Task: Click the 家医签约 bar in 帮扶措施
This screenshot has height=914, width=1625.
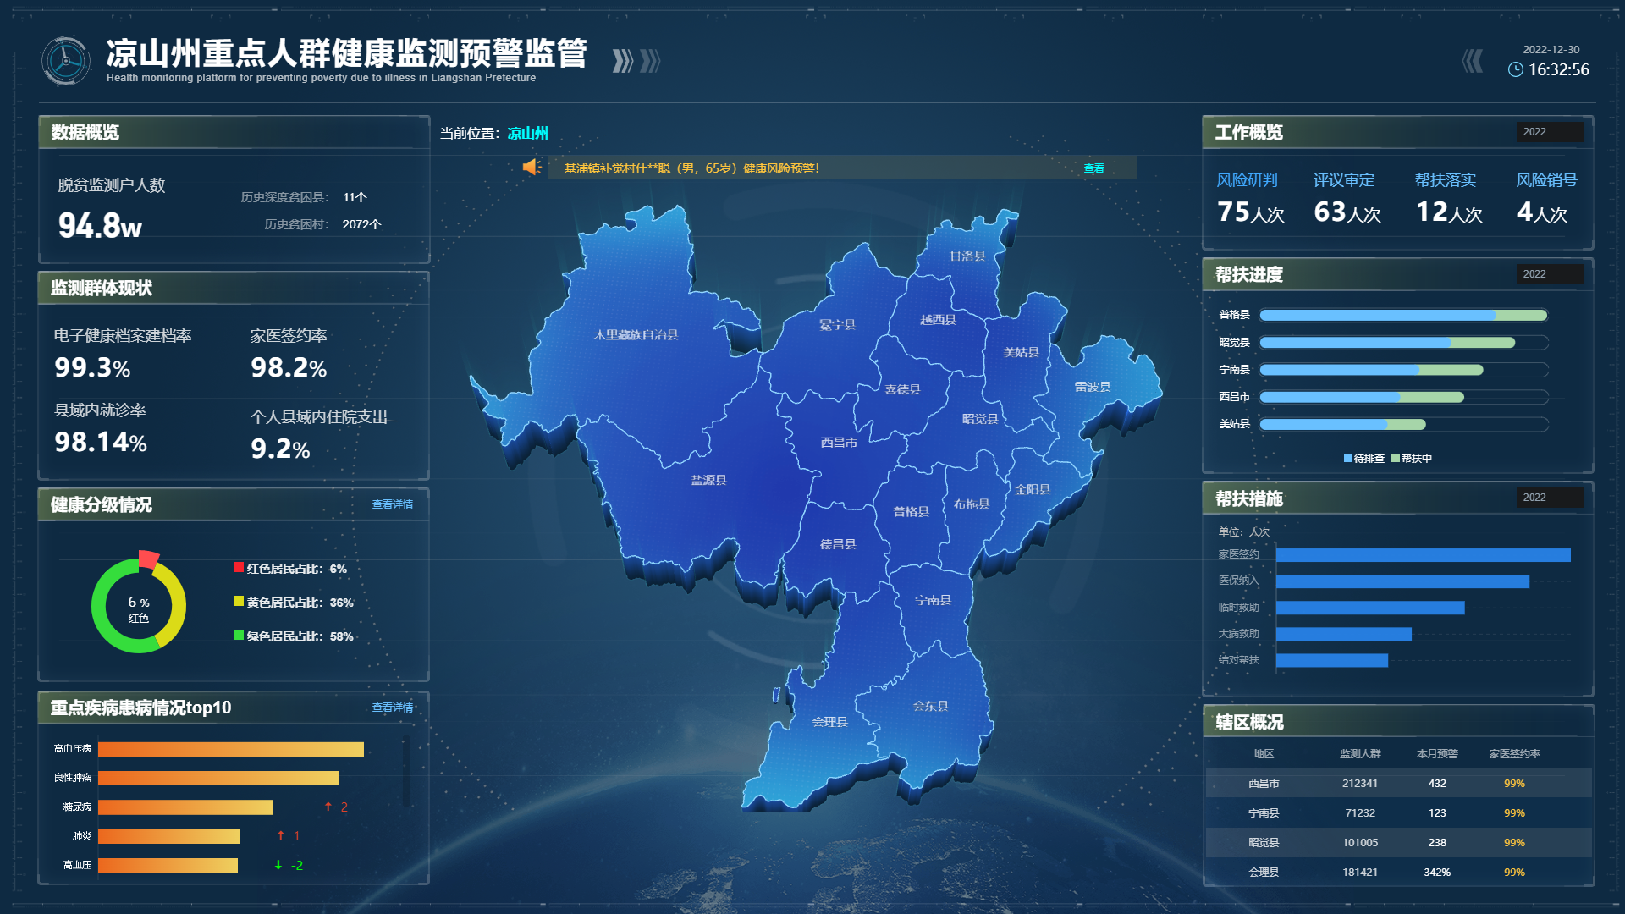Action: tap(1423, 555)
